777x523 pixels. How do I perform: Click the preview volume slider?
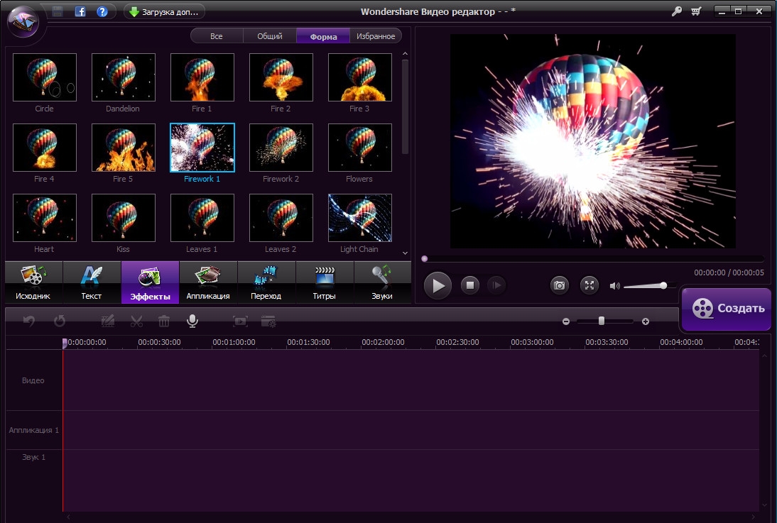coord(644,286)
